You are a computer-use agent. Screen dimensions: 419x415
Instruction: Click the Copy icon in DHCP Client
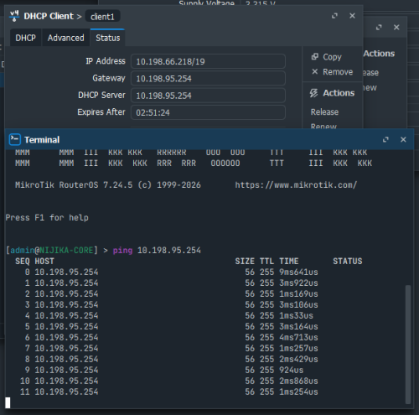tap(315, 57)
